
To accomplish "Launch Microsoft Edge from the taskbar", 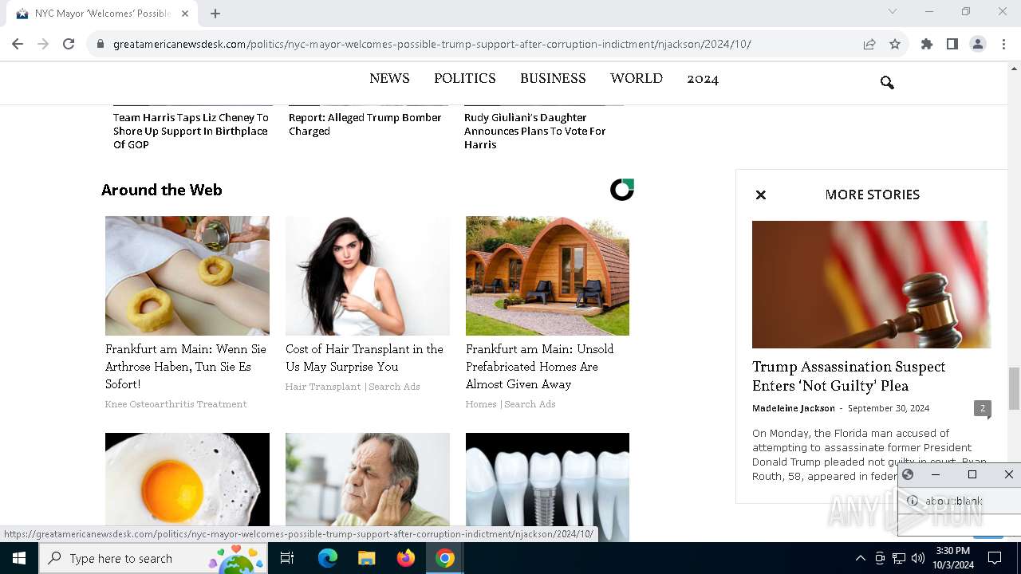I will [x=328, y=558].
